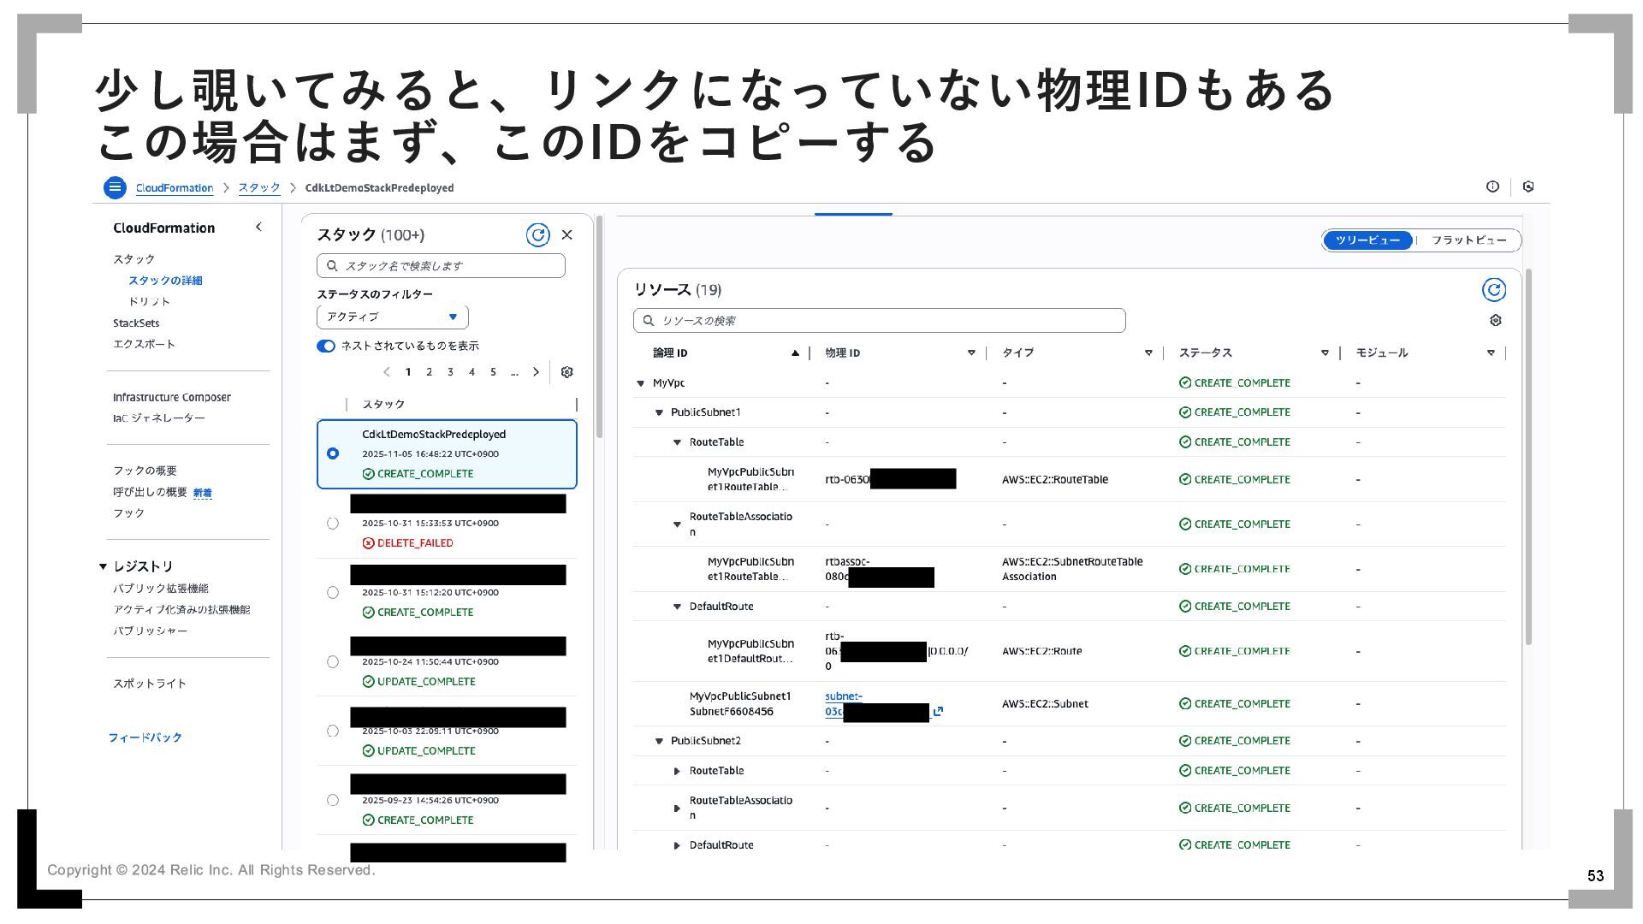Screen dimensions: 1643x924
Task: Collapse the MyVpc tree node
Action: (640, 383)
